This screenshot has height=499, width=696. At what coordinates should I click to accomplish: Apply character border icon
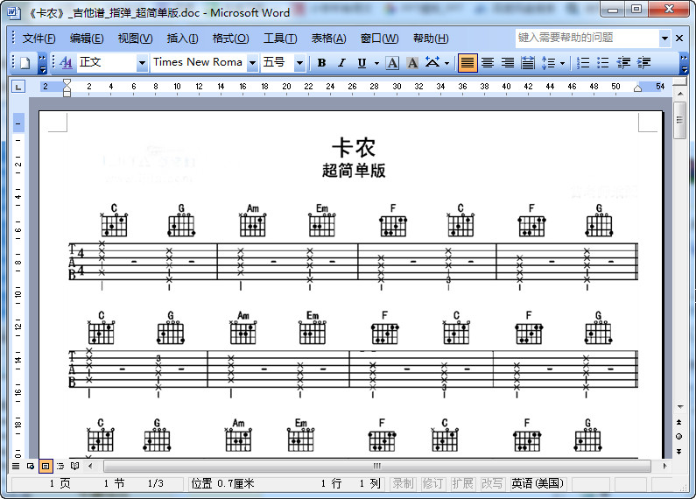tap(392, 63)
